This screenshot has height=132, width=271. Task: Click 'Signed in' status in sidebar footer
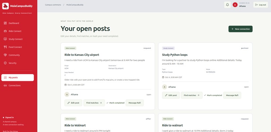(9, 118)
